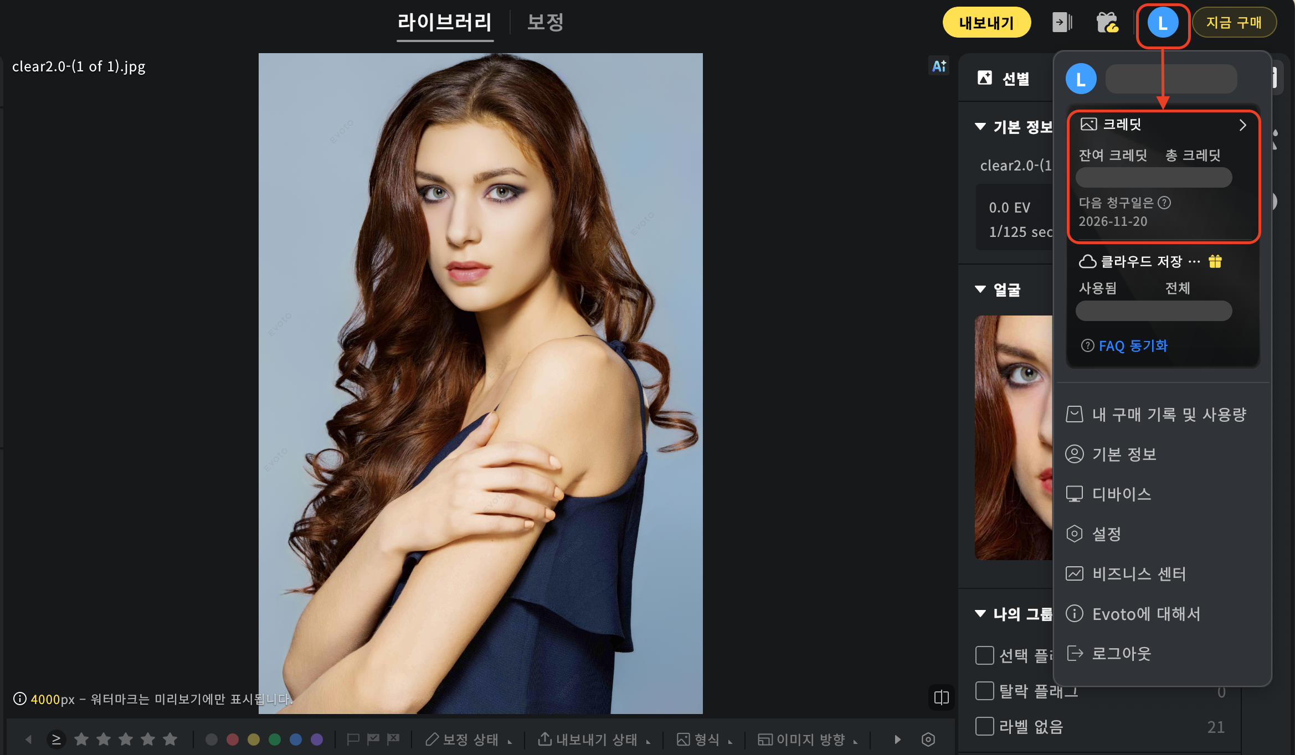This screenshot has width=1295, height=755.
Task: Check the 탈락 플래그 checkbox
Action: click(x=984, y=691)
